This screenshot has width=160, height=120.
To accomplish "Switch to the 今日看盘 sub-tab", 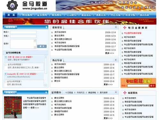I will (x=69, y=93).
